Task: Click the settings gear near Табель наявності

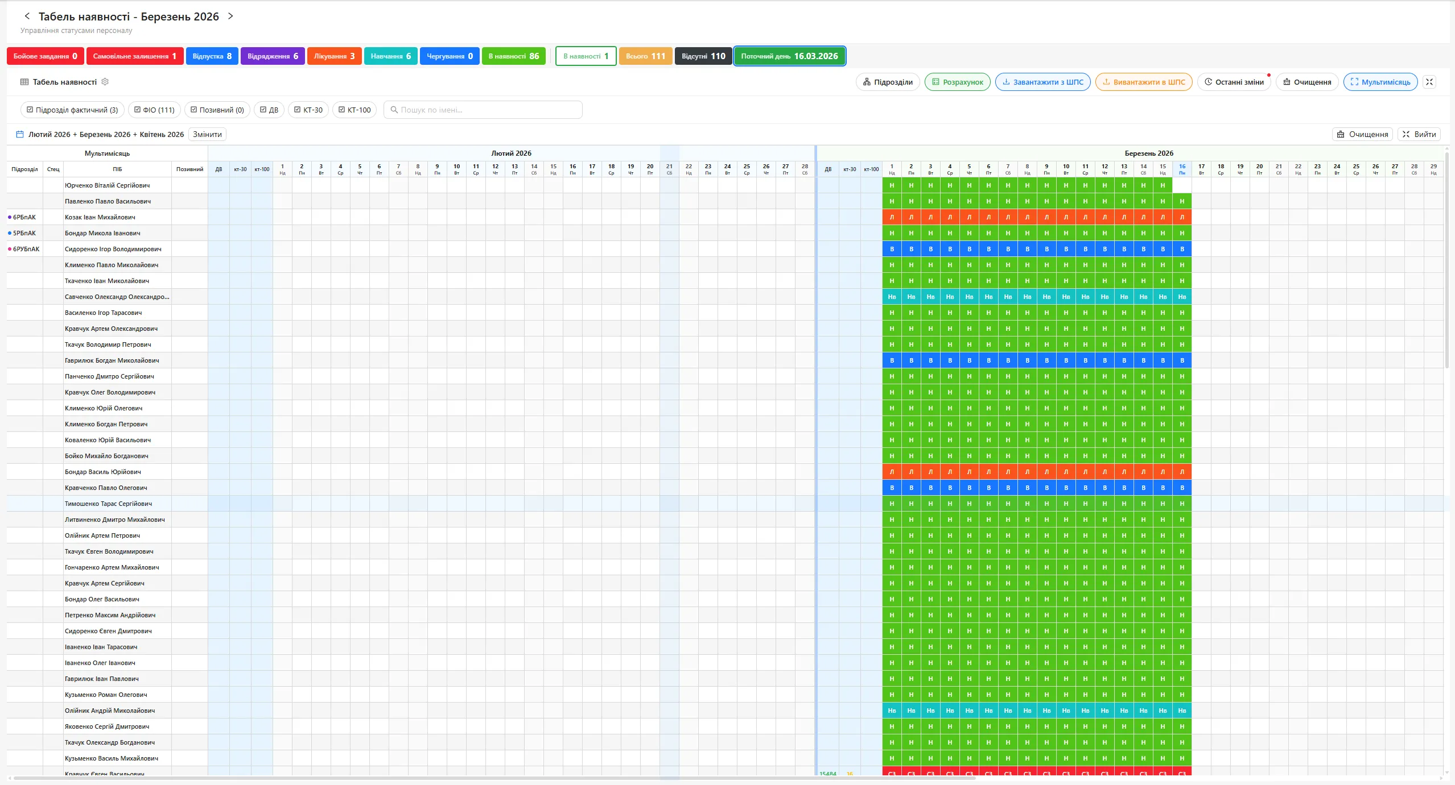Action: [x=105, y=81]
